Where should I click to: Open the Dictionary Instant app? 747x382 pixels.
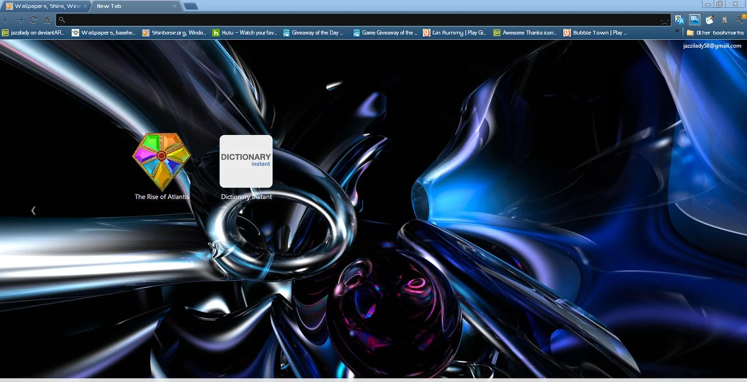(246, 162)
